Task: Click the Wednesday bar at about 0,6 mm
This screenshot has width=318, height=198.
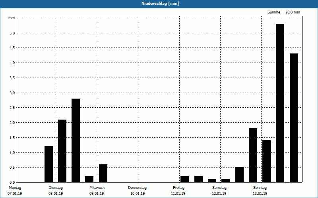Action: click(x=103, y=173)
